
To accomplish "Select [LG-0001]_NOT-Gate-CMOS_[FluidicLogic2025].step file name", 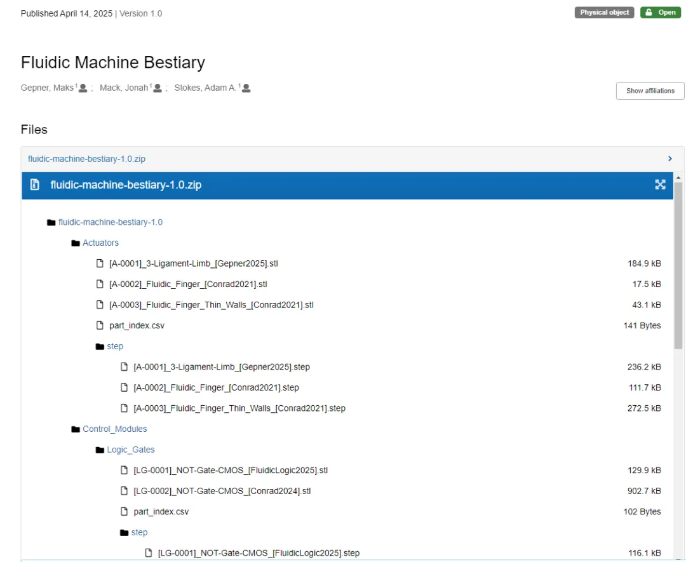I will (259, 553).
